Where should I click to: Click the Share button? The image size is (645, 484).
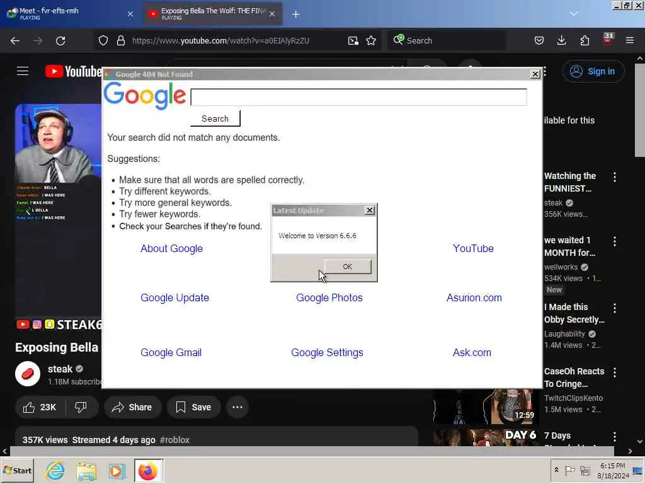132,407
